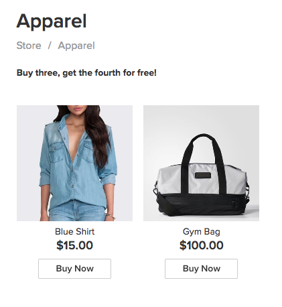Select the Gym Bag product title

[x=202, y=232]
